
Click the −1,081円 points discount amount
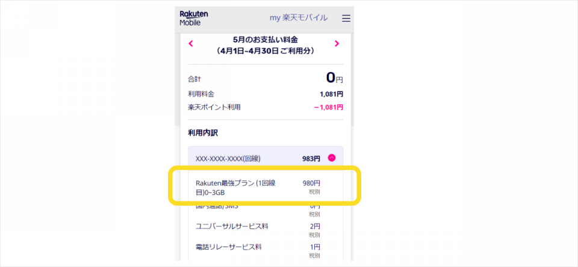(x=328, y=108)
